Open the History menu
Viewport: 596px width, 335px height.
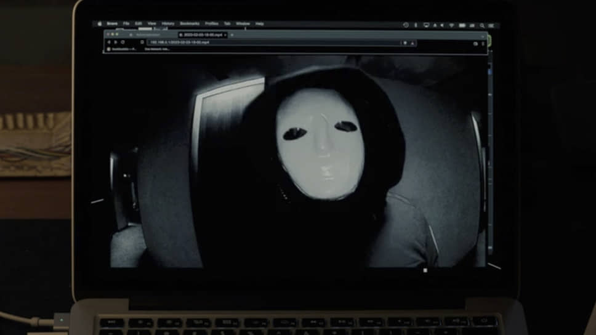click(167, 24)
